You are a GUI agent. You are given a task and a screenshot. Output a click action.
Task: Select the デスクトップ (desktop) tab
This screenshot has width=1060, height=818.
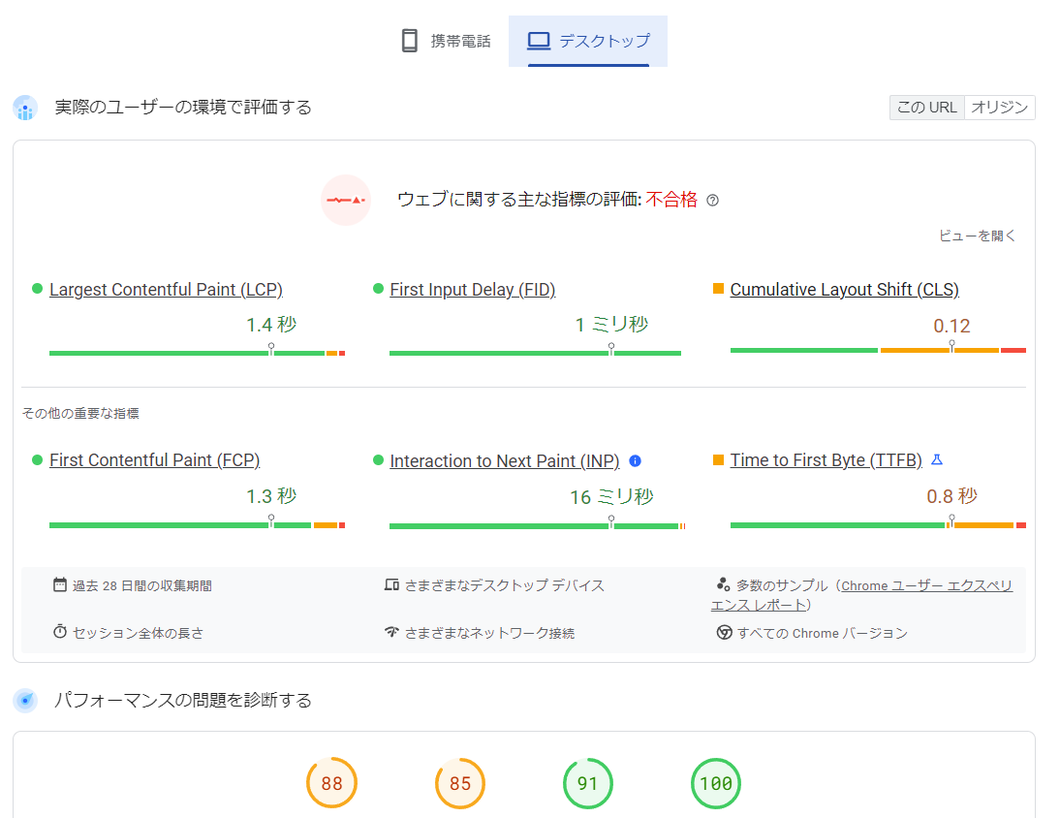588,42
